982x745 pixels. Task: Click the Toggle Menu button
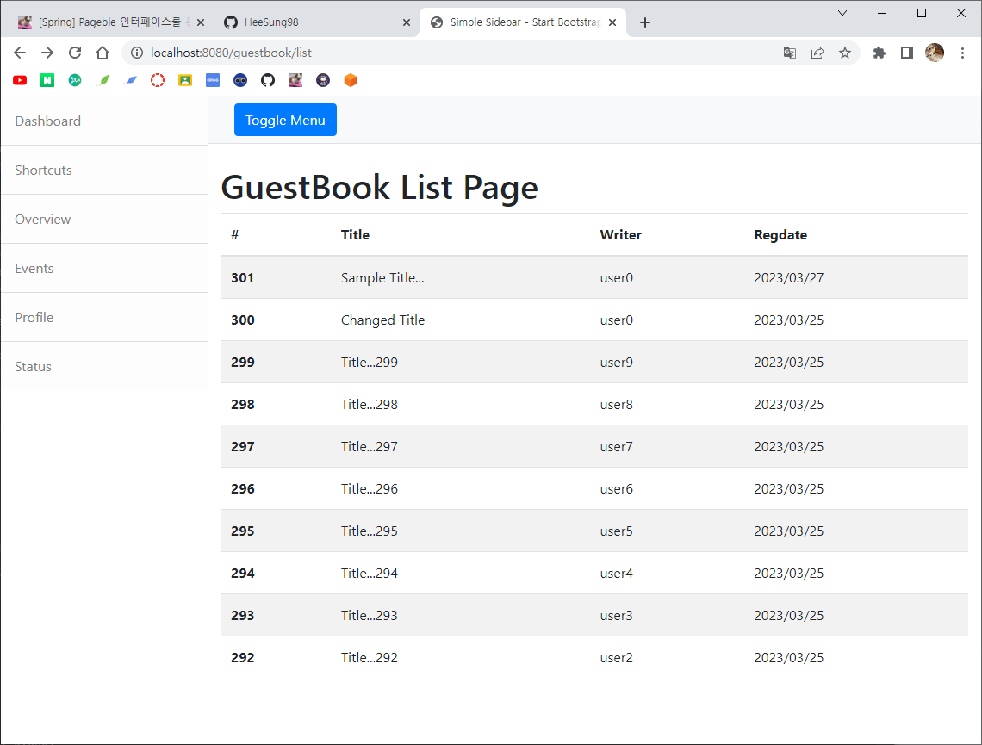tap(286, 120)
